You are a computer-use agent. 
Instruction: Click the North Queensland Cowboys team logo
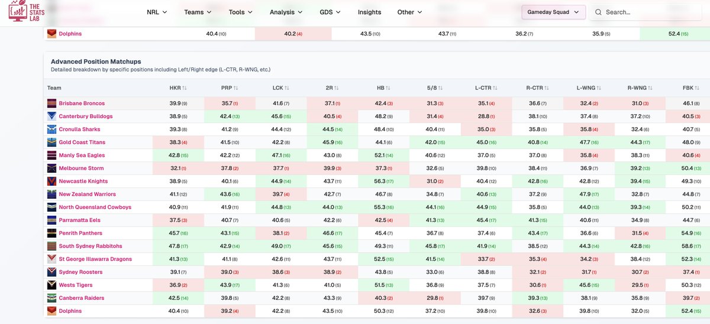click(x=52, y=208)
